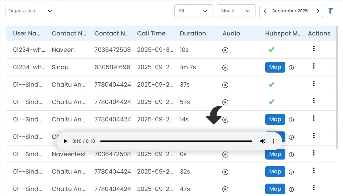This screenshot has width=343, height=196.
Task: Expand the Organization dropdown
Action: [31, 11]
